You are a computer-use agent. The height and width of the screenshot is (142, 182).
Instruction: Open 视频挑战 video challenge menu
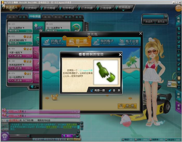click(x=123, y=8)
